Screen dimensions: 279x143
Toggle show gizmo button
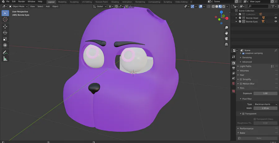click(x=192, y=6)
